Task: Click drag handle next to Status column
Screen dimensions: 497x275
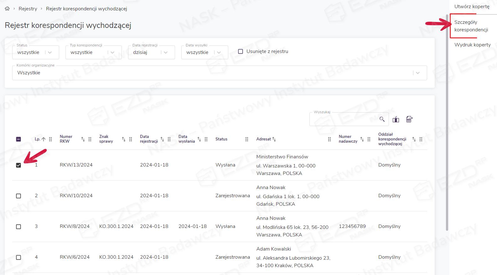Action: 247,139
